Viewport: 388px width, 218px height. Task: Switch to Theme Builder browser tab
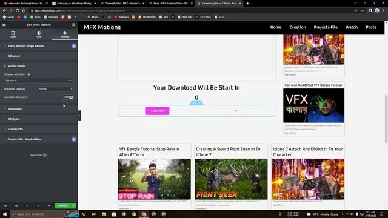[122, 4]
